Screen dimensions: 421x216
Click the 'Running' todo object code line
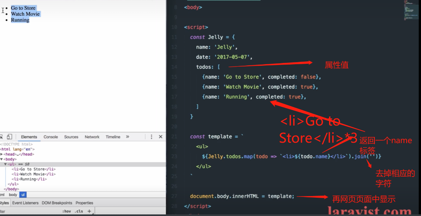[254, 97]
